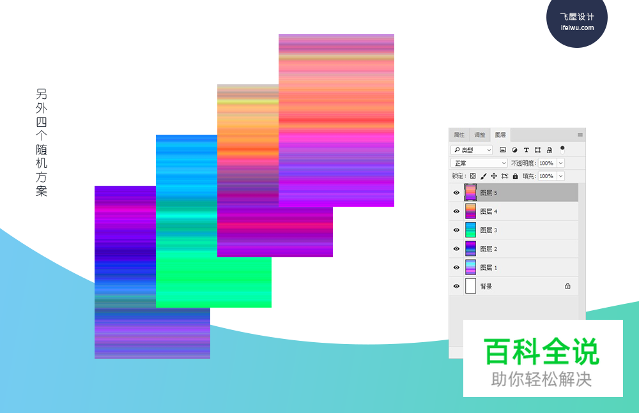
Task: Expand the 填充 fill dropdown arrow
Action: (560, 176)
